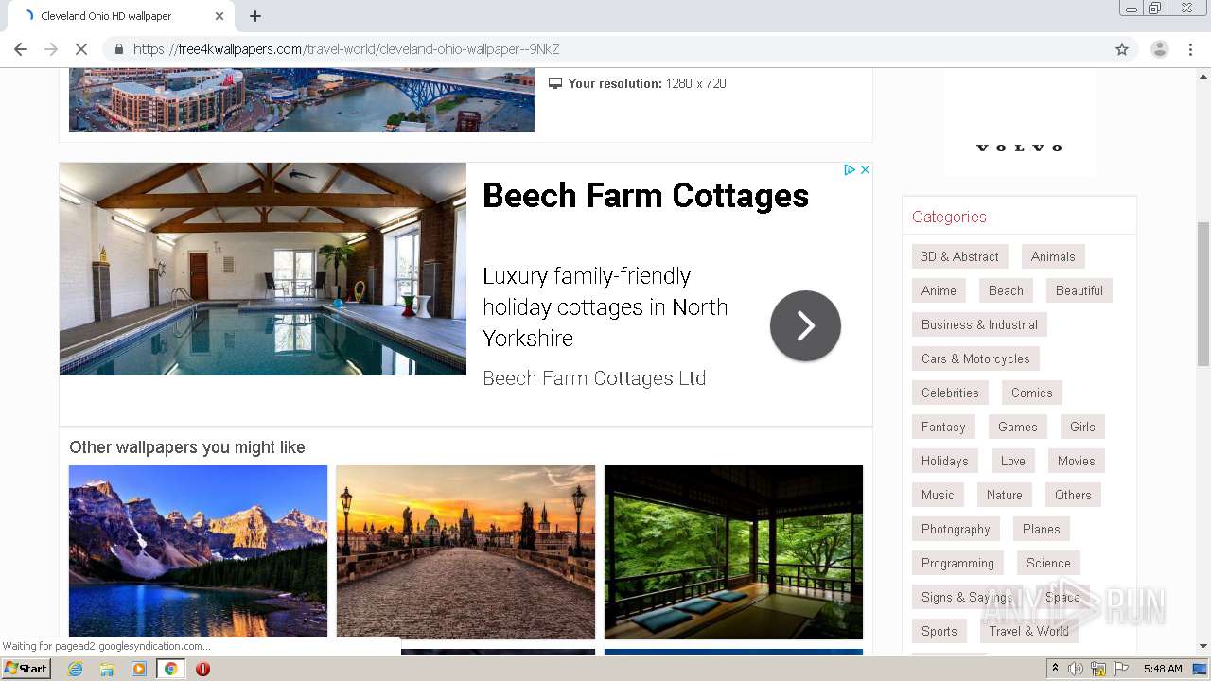1211x681 pixels.
Task: Open the Beach category
Action: coord(1006,290)
